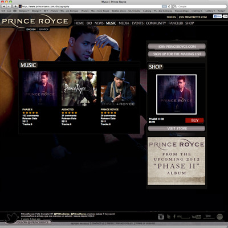
Task: Open the Myspace footer icon
Action: click(x=184, y=217)
